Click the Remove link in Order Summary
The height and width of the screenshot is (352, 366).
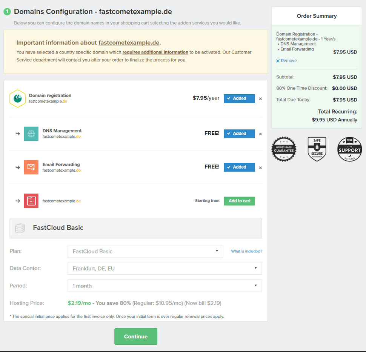click(286, 61)
